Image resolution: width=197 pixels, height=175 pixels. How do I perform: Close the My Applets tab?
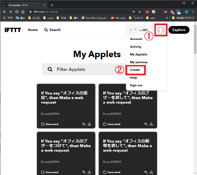pos(45,5)
